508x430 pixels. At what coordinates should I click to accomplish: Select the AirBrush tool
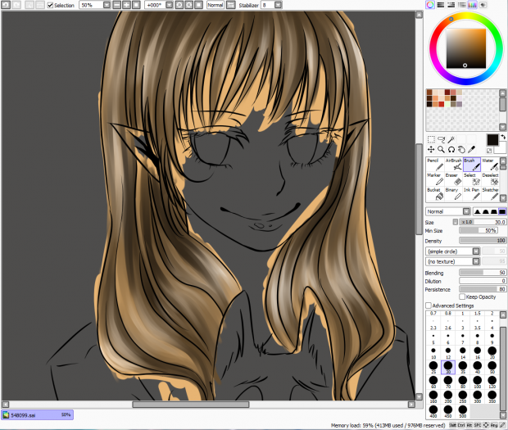tap(453, 165)
